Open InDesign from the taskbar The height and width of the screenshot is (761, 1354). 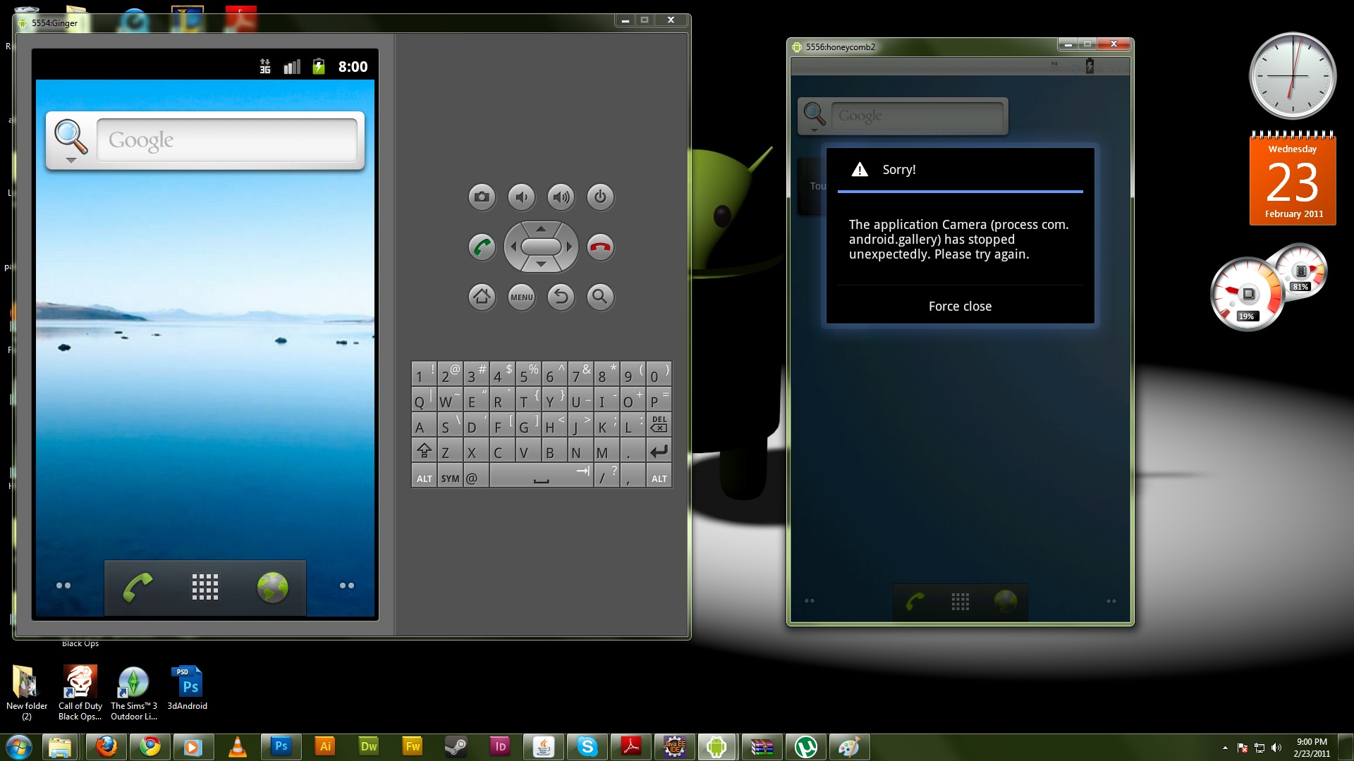(500, 746)
